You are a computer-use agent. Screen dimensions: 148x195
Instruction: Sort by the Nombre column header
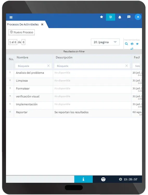(22, 57)
